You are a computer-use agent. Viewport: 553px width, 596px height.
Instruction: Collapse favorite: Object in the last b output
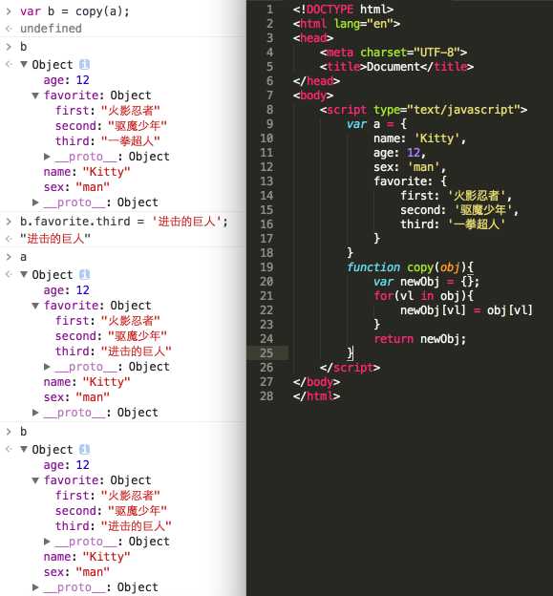click(35, 480)
